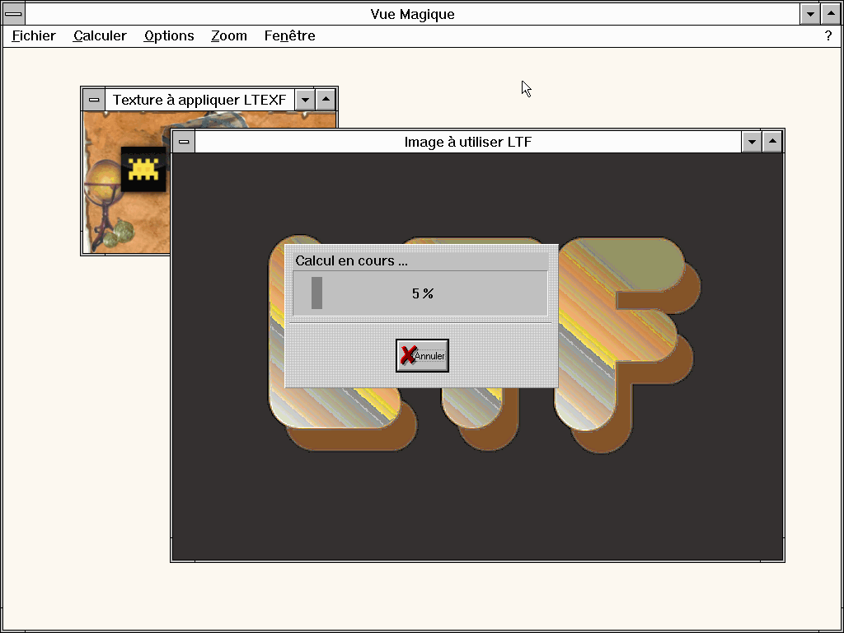Minimize the Image à utiliser LTF window
The height and width of the screenshot is (633, 844).
coord(752,142)
